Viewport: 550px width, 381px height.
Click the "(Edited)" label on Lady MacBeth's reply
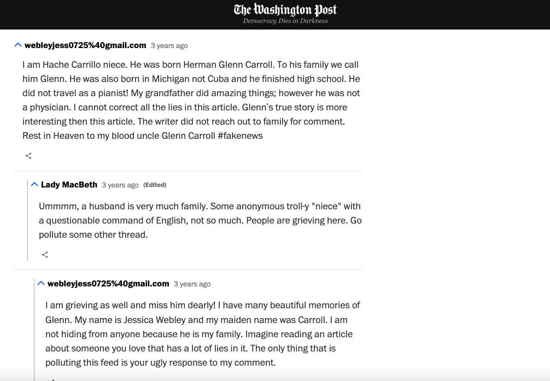155,185
